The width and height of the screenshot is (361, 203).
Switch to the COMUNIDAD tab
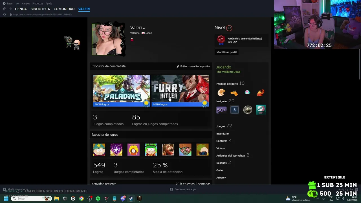(64, 9)
